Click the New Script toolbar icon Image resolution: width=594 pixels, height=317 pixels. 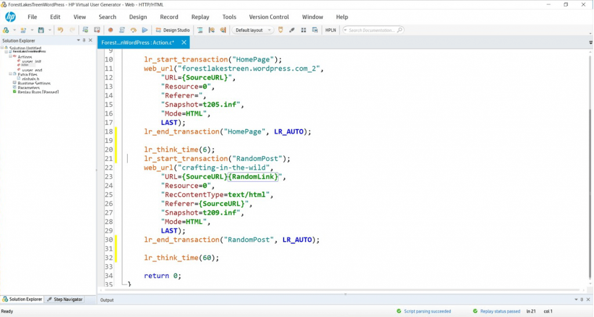23,30
